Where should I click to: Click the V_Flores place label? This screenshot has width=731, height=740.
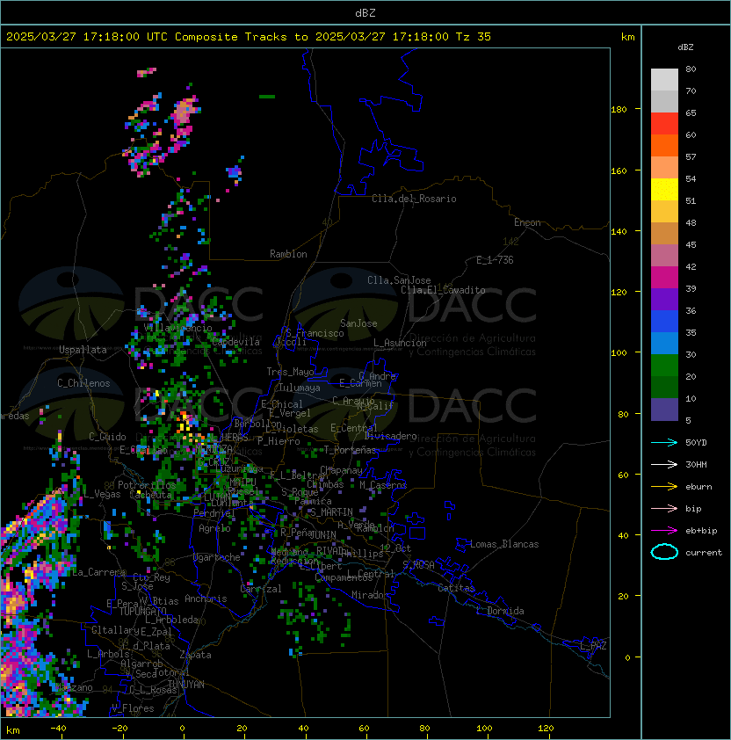[x=133, y=708]
